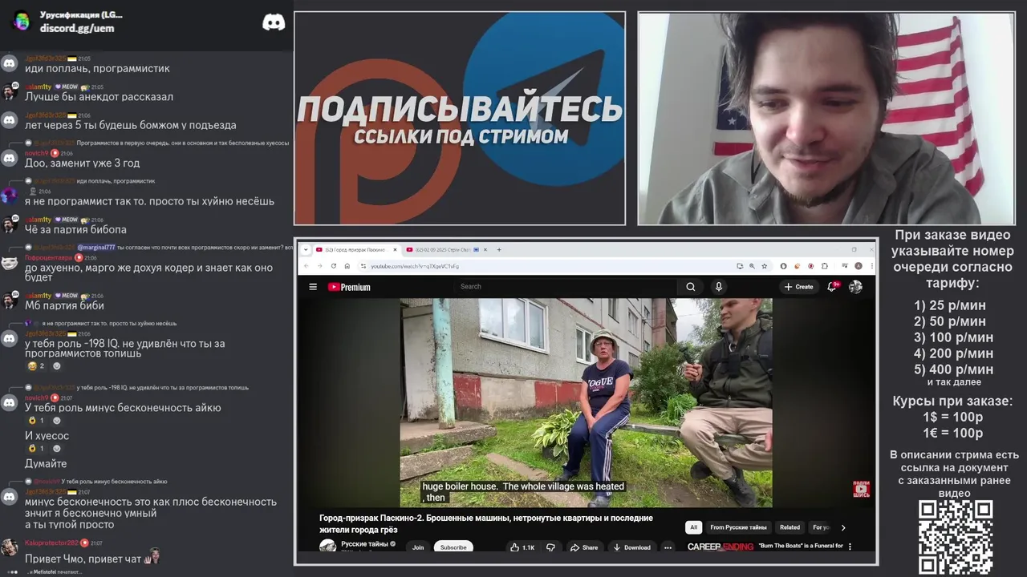Viewport: 1027px width, 577px height.
Task: Click message 'Лучше бы анекдот рассказал'
Action: point(99,97)
